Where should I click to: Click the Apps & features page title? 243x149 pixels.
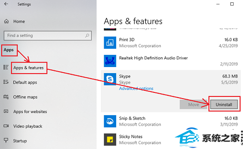click(133, 21)
